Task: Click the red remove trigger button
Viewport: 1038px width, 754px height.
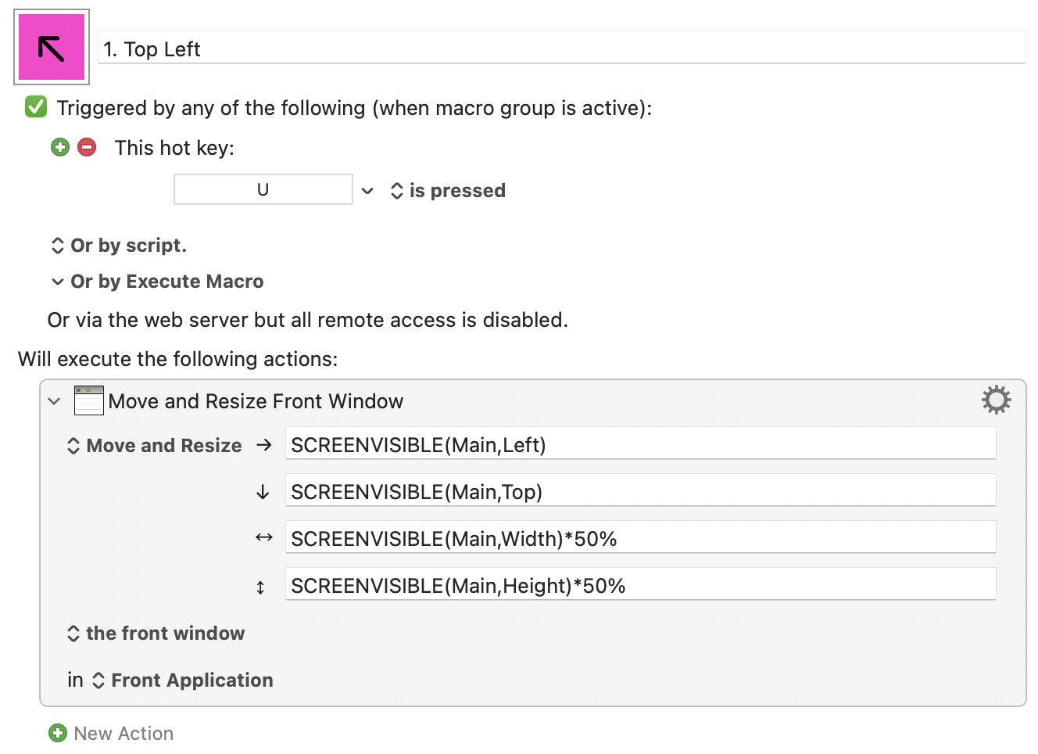Action: click(87, 147)
